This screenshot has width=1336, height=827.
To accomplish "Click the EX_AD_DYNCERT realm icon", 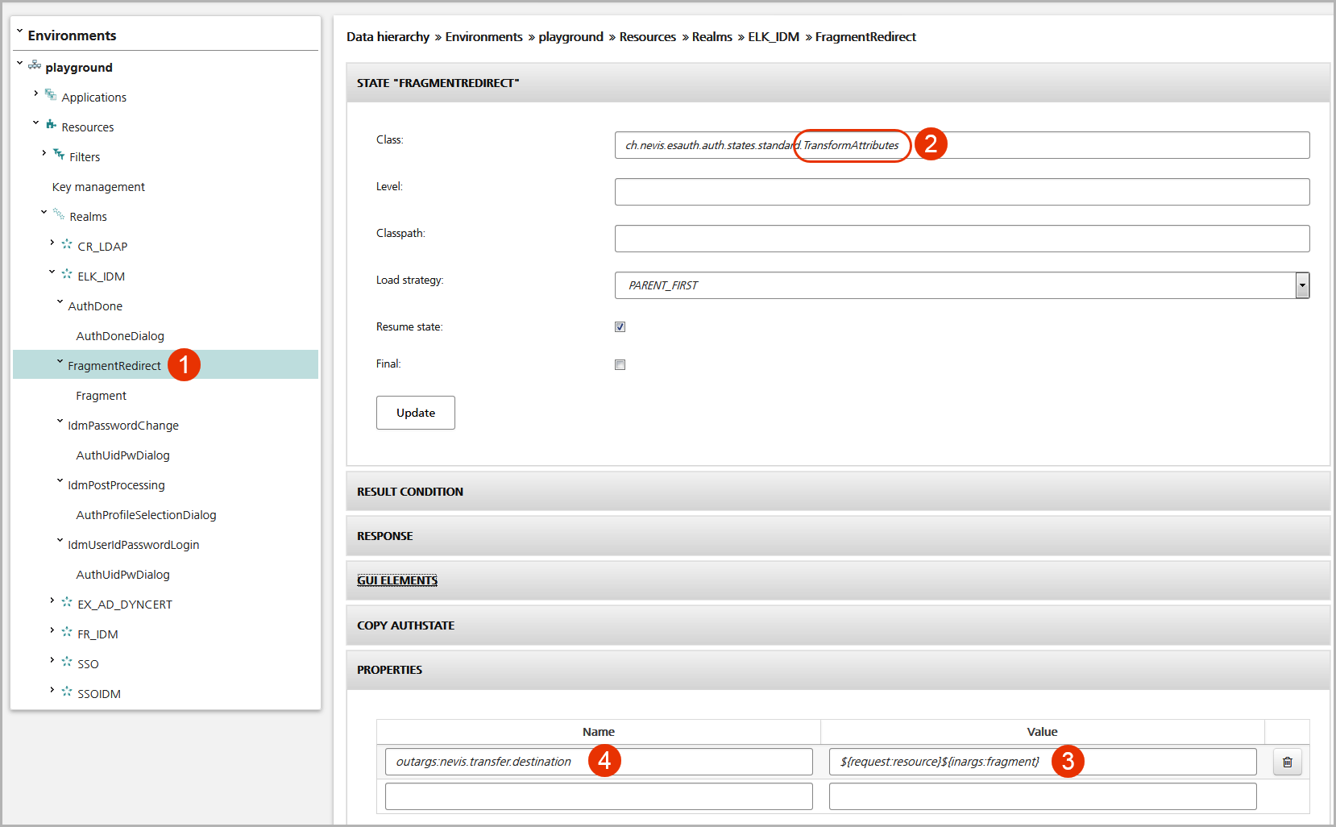I will coord(67,602).
